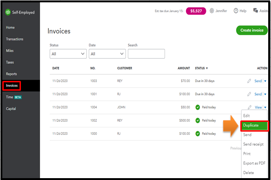Choose Send from action menu
The height and width of the screenshot is (180, 271).
click(247, 135)
